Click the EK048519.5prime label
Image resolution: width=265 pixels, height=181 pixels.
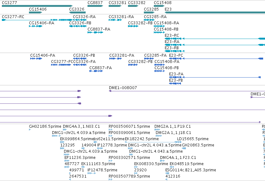pos(187,164)
